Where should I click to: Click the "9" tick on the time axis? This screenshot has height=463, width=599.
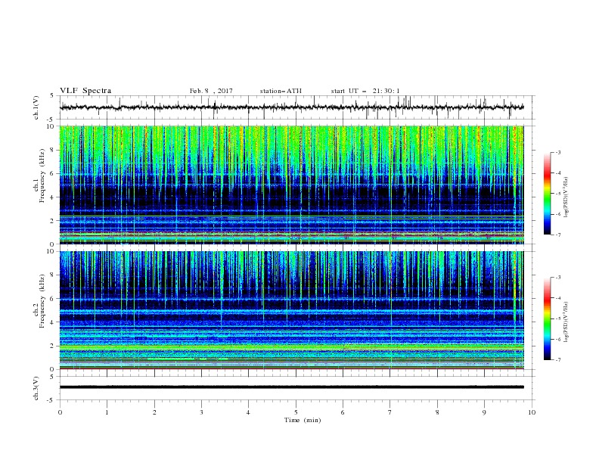tap(484, 412)
